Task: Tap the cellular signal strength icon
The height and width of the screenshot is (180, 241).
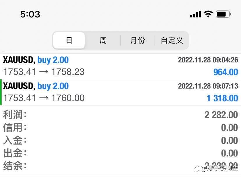Action: pos(195,14)
